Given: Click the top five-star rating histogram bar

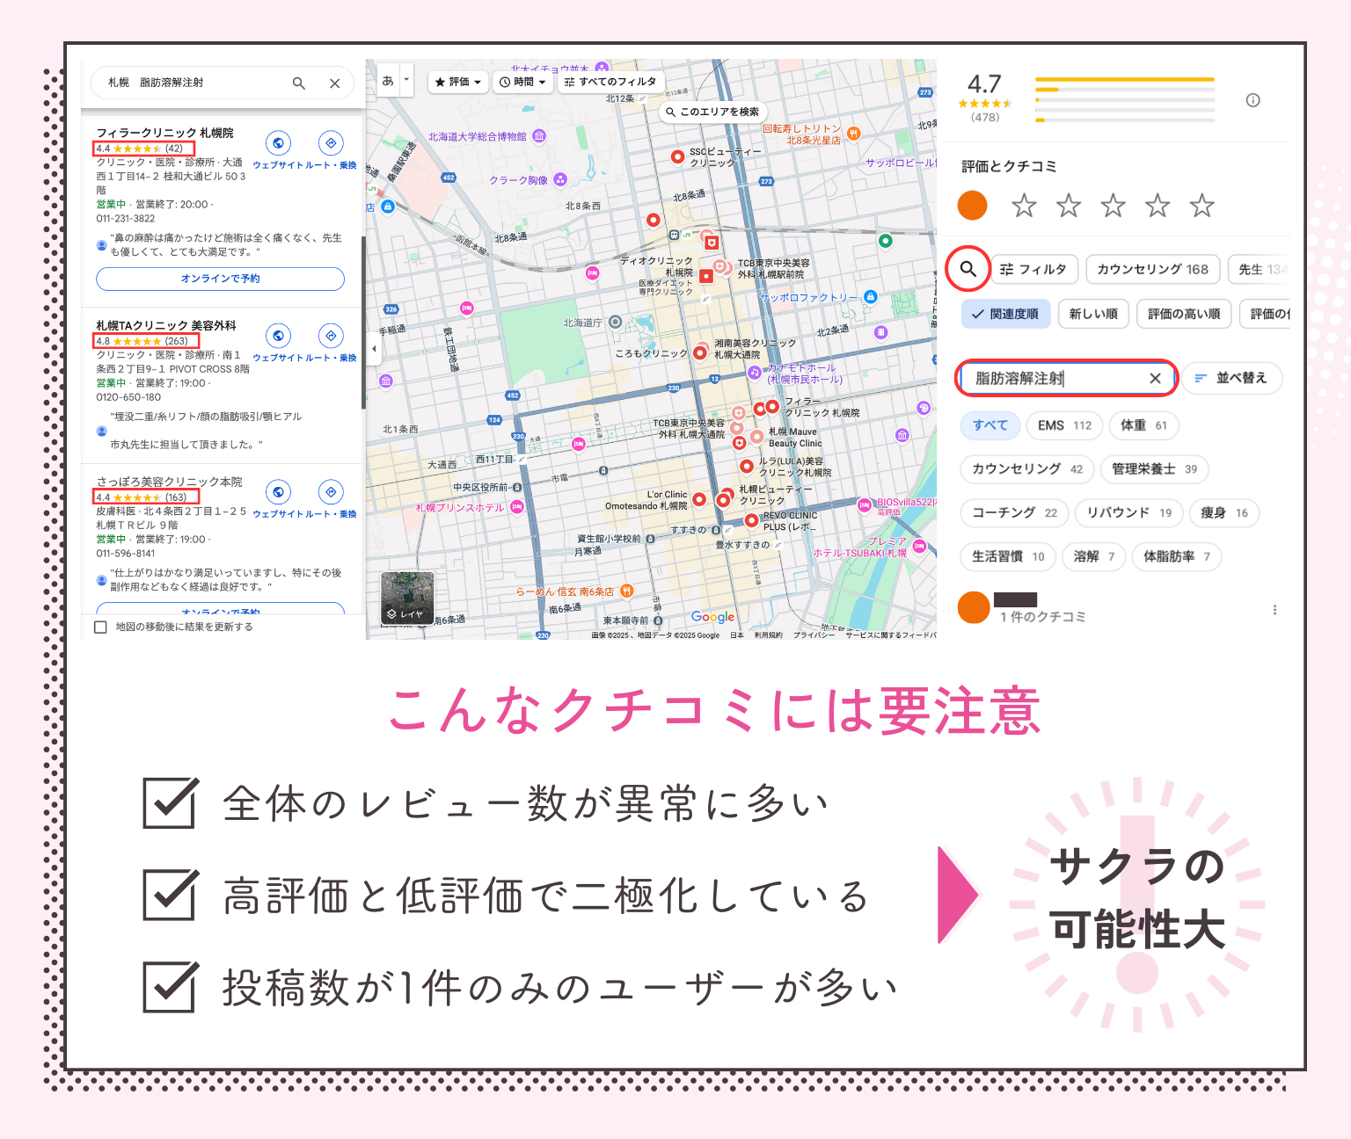Looking at the screenshot, I should 1125,80.
